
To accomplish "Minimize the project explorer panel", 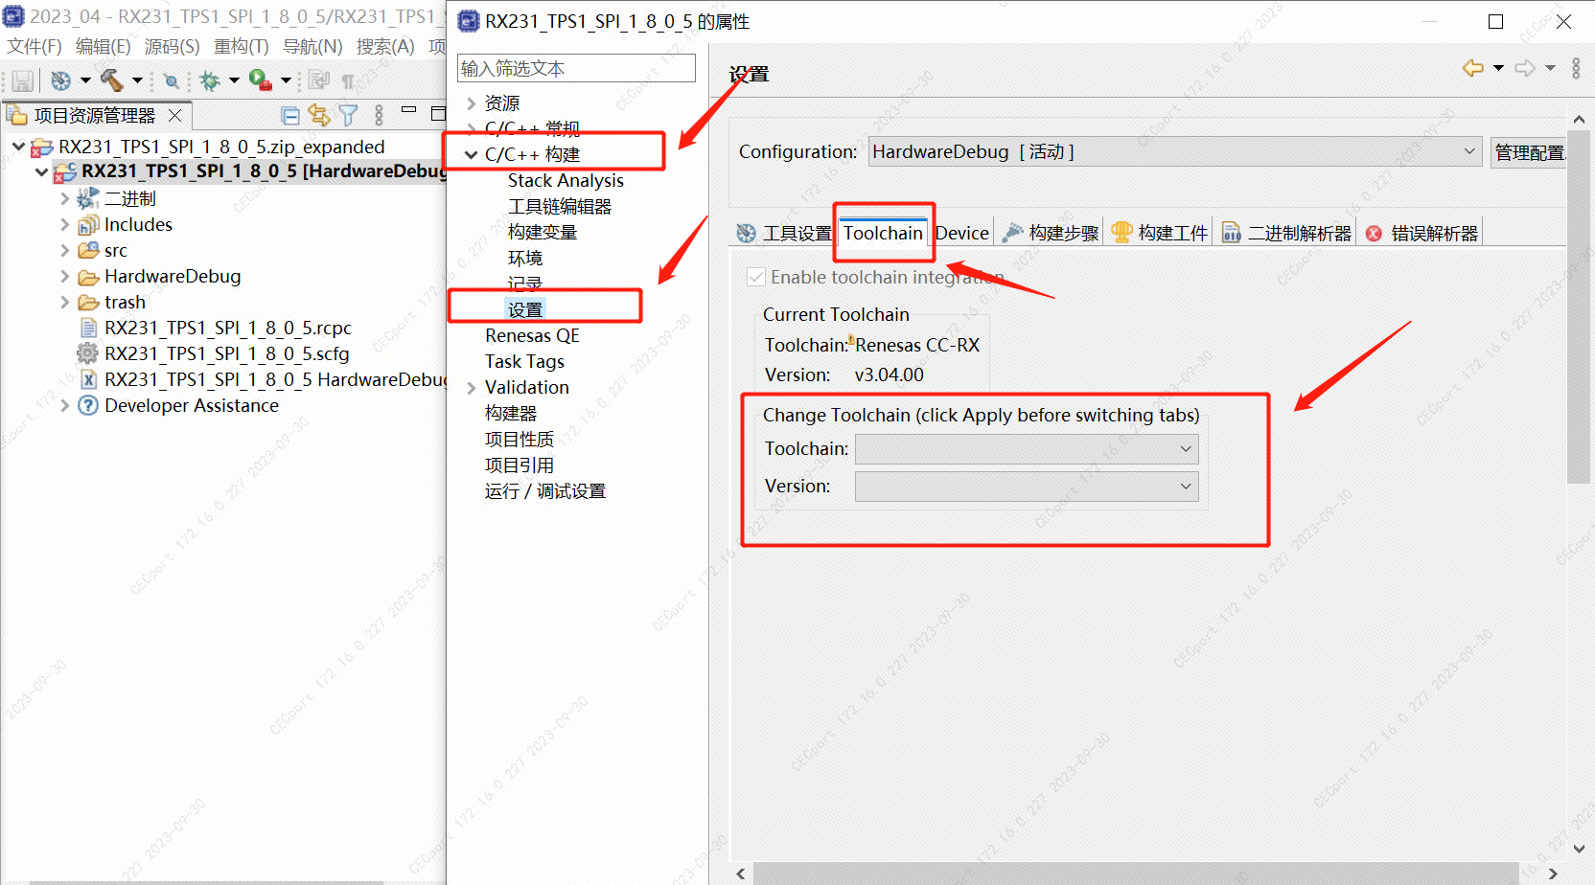I will 409,110.
